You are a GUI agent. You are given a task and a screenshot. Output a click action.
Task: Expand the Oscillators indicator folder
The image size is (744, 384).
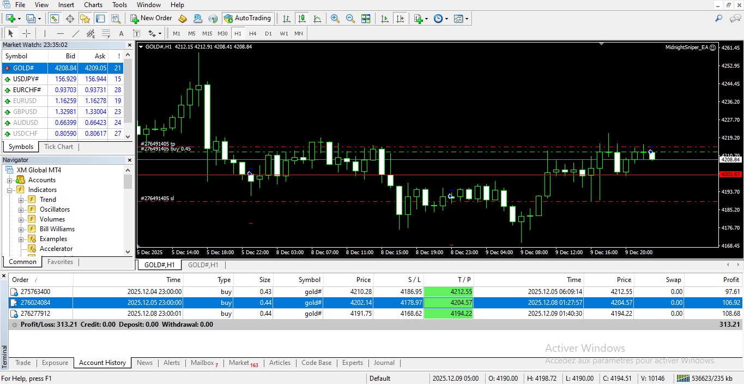click(x=21, y=209)
